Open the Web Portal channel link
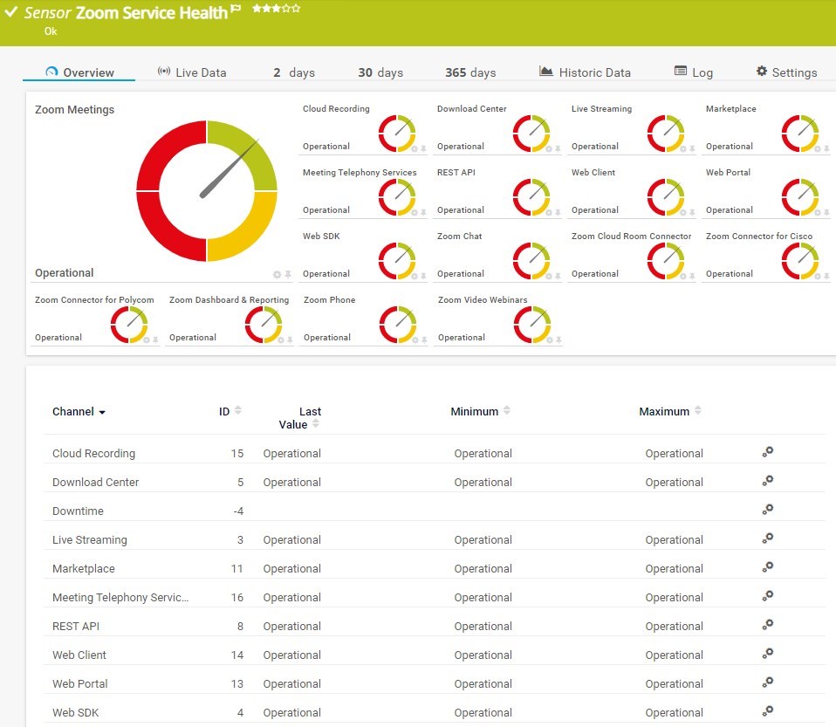Image resolution: width=836 pixels, height=727 pixels. tap(79, 683)
